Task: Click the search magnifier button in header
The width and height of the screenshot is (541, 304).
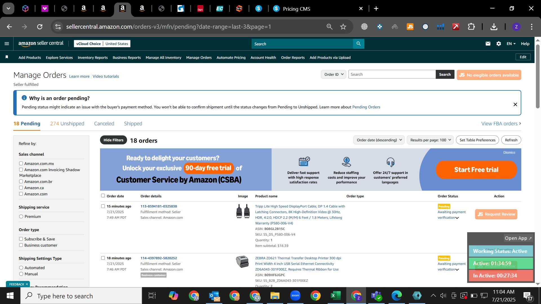Action: [x=358, y=44]
